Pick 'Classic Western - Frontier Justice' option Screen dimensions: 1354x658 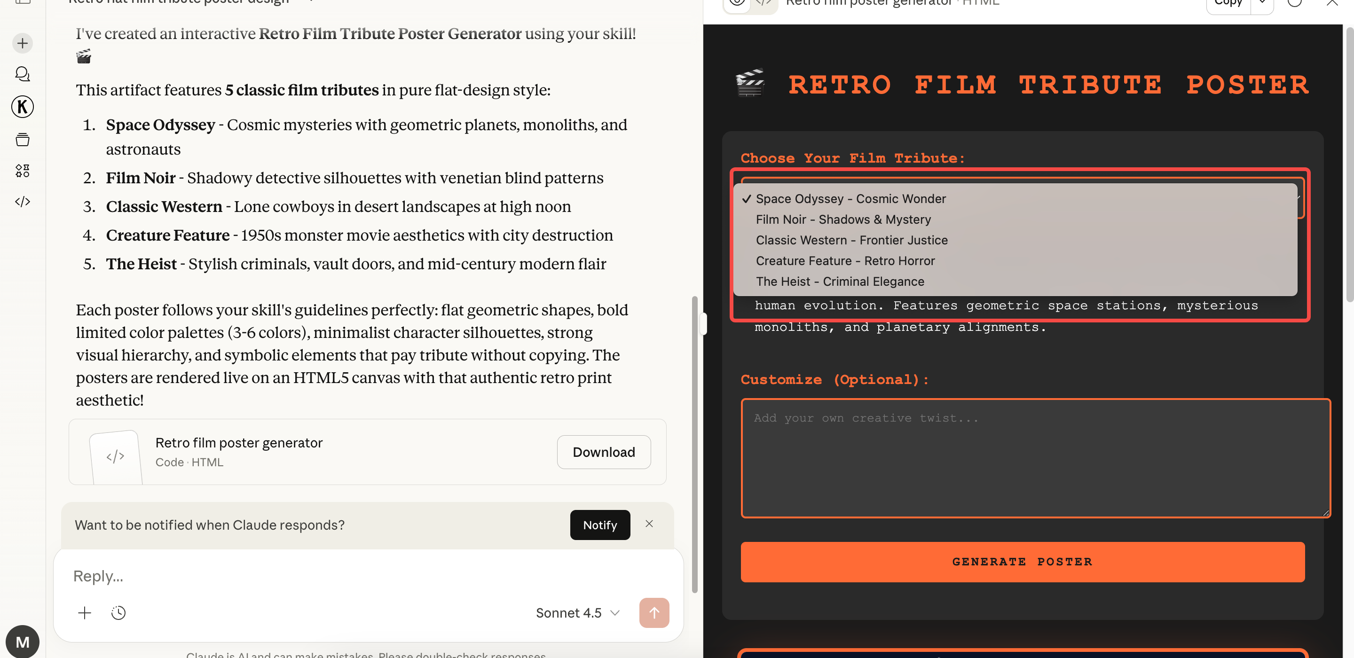pos(851,240)
